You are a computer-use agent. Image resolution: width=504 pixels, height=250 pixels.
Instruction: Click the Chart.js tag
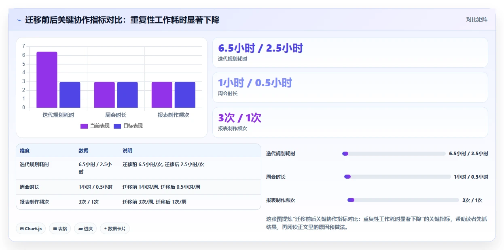pos(31,229)
